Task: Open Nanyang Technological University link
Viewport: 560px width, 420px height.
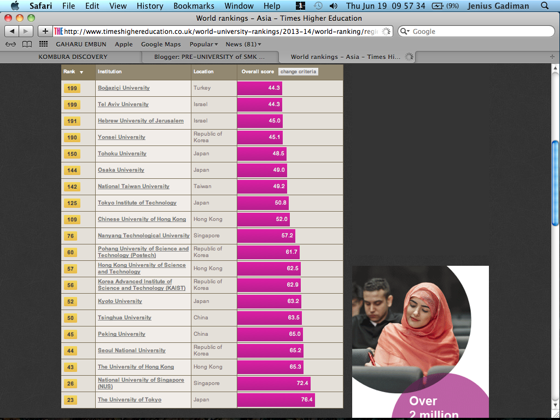Action: [x=144, y=236]
